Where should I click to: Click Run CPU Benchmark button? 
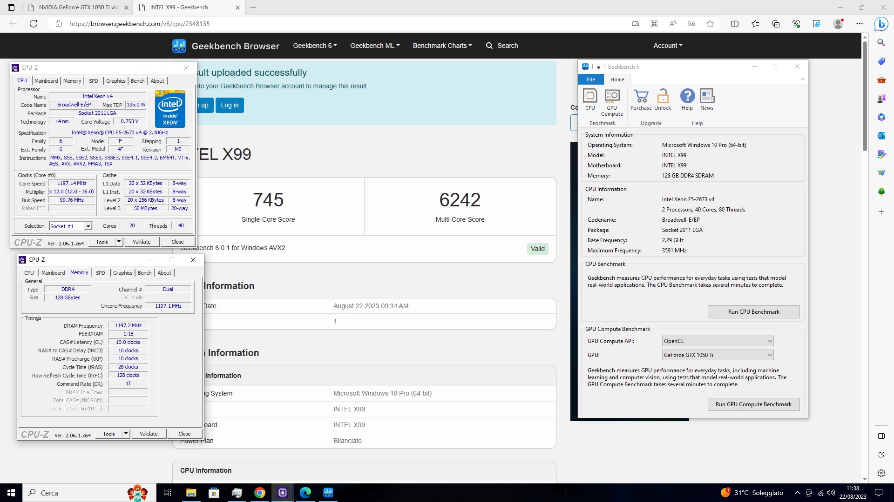(753, 312)
